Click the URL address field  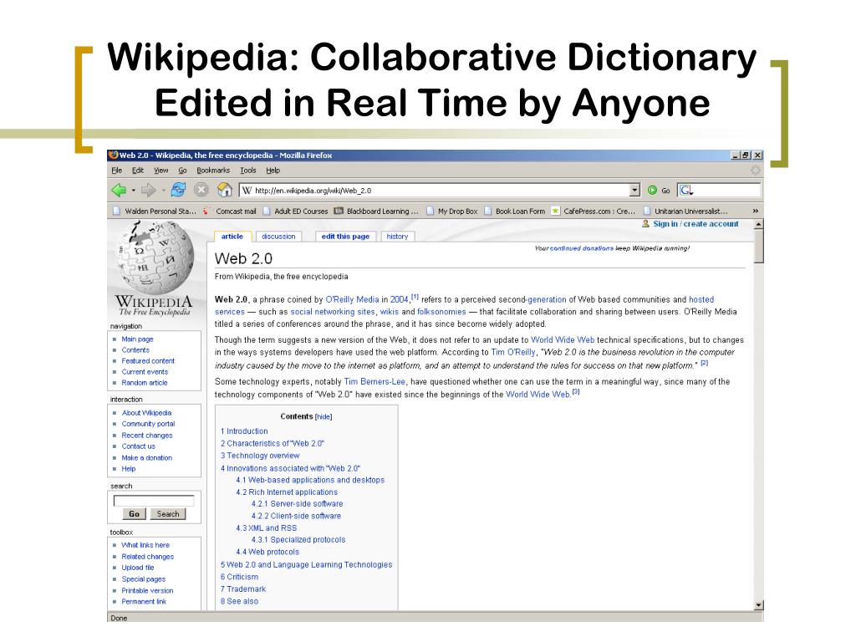point(434,190)
